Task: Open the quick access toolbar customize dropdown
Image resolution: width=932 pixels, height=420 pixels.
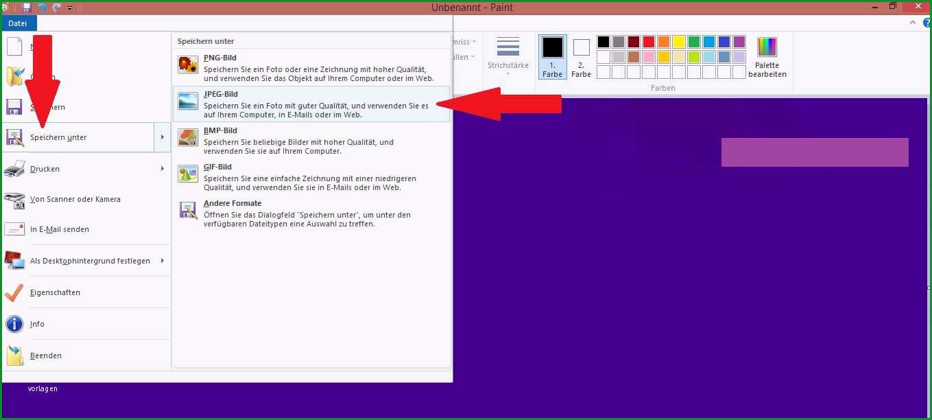Action: point(70,8)
